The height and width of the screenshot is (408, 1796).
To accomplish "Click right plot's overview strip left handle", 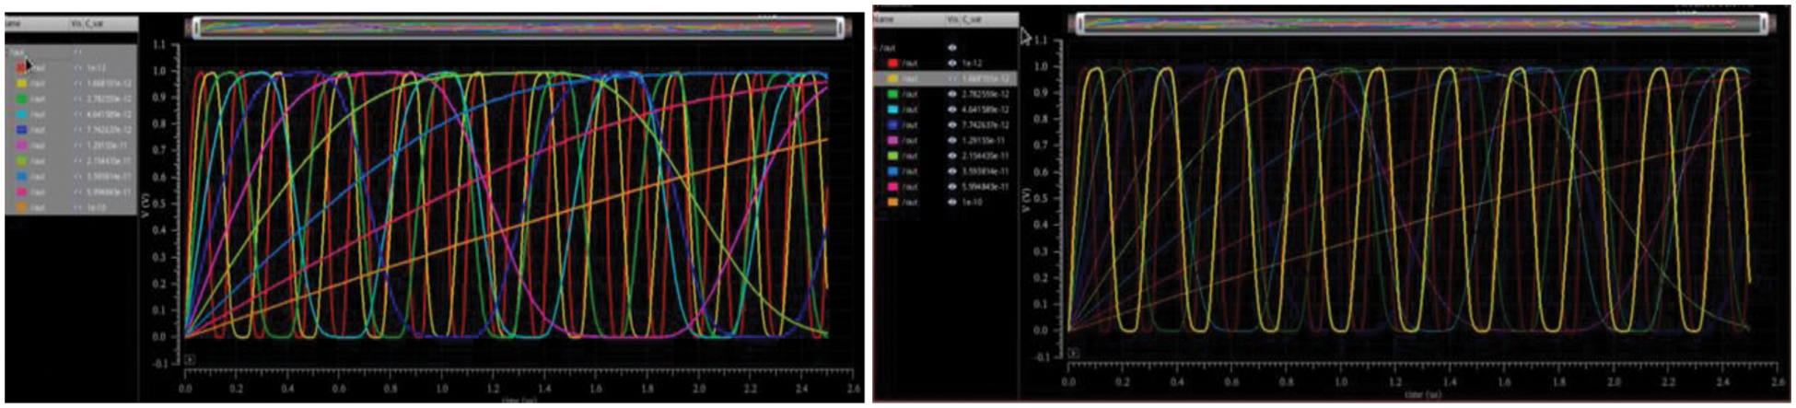I will pyautogui.click(x=1078, y=24).
